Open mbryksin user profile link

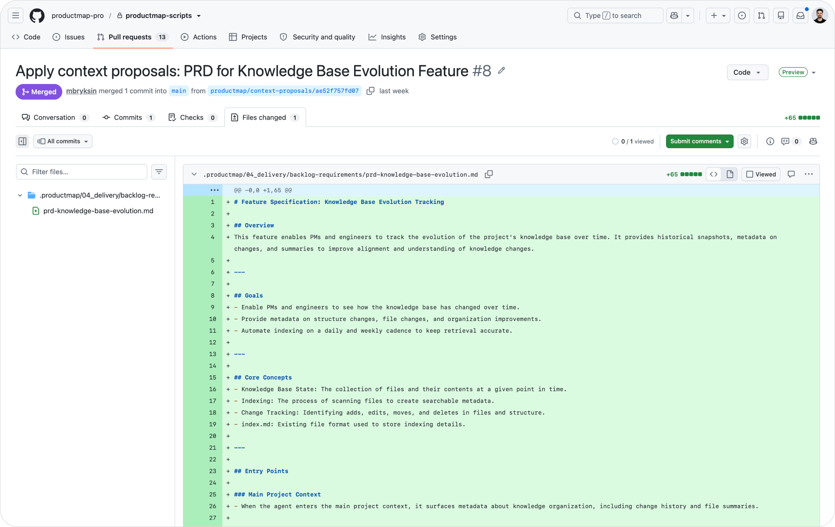(x=81, y=91)
